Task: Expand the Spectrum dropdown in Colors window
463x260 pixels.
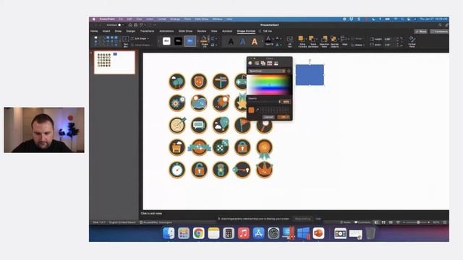Action: point(267,71)
